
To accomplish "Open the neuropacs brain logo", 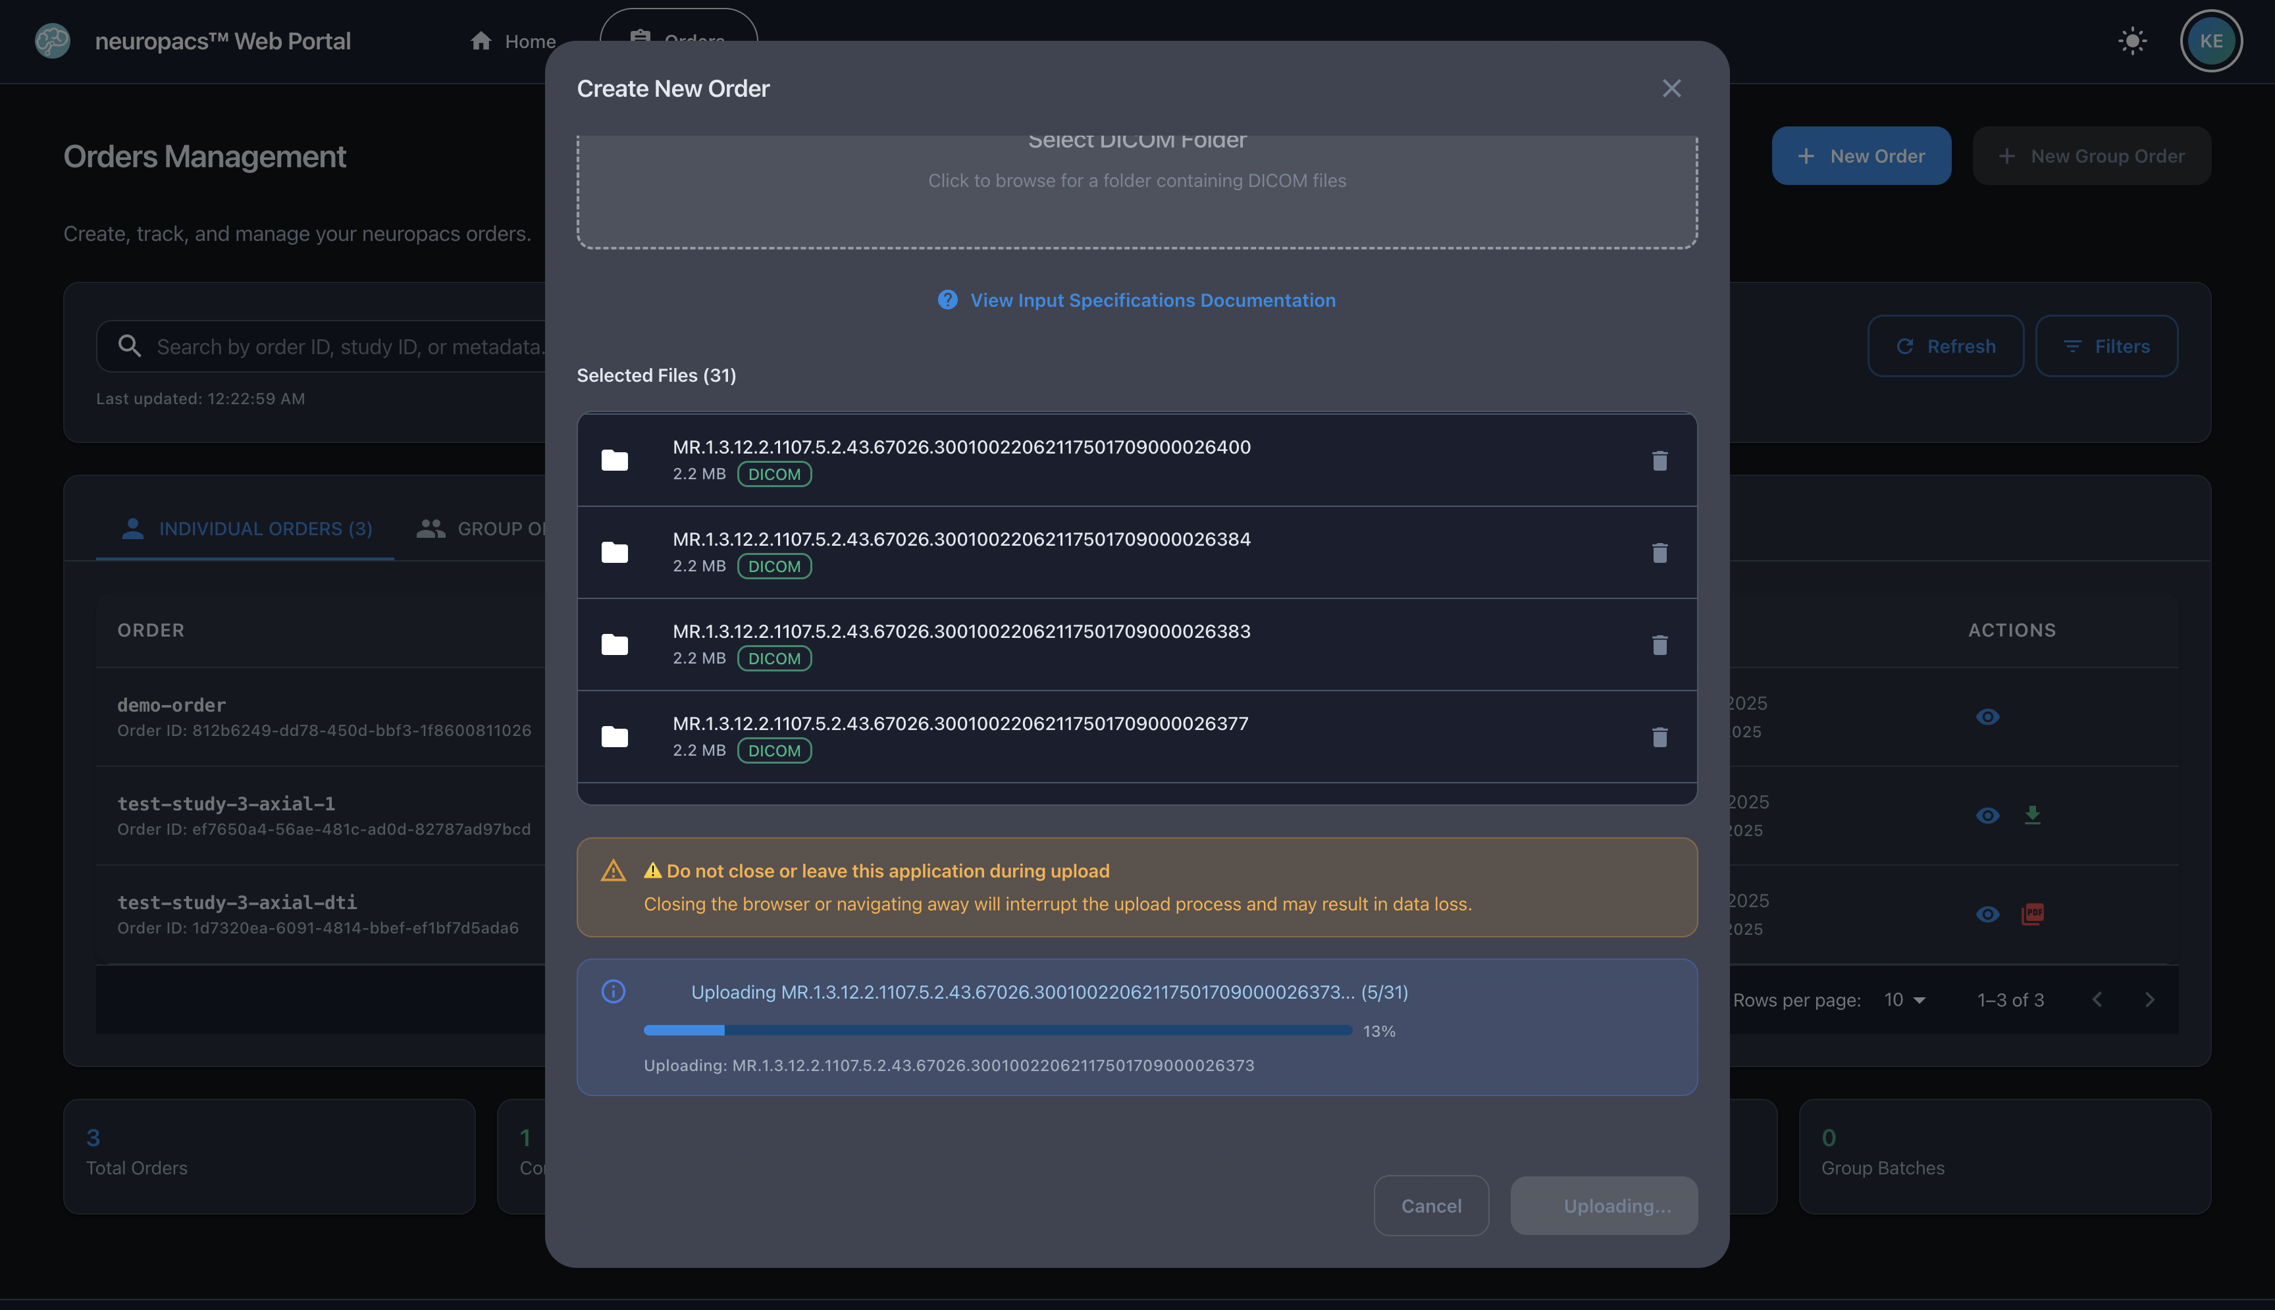I will (x=52, y=41).
